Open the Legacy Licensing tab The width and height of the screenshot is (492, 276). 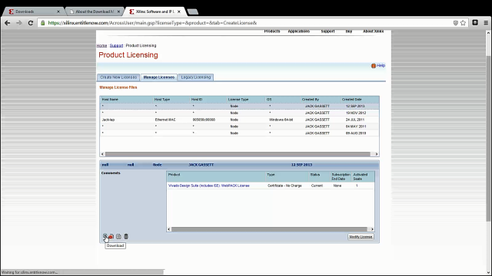196,77
